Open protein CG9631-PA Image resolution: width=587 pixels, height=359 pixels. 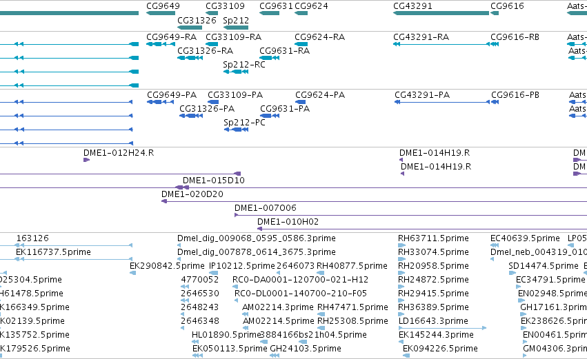285,108
